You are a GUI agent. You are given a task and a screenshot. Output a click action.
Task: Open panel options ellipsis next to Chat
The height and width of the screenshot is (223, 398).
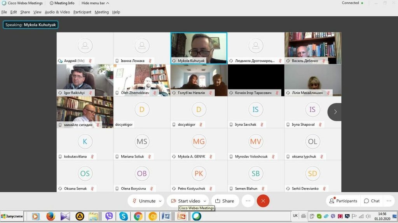coord(389,201)
